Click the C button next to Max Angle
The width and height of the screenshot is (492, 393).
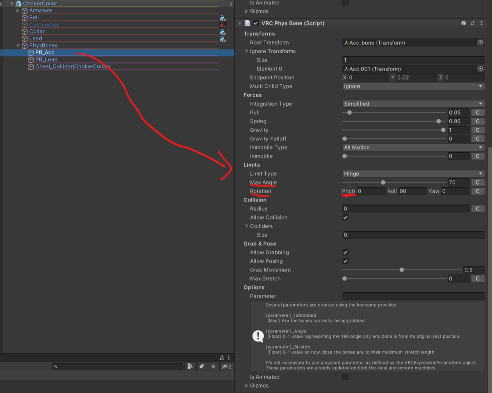point(478,183)
